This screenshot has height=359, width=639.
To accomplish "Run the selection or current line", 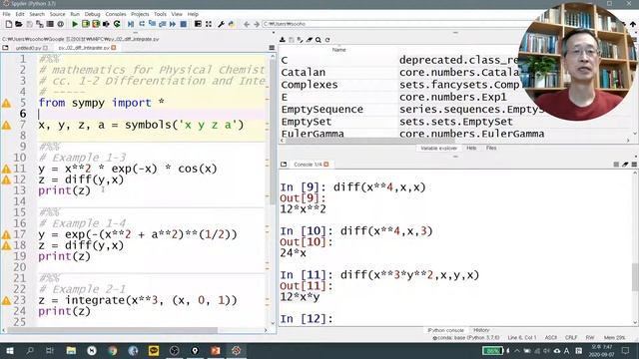I will pyautogui.click(x=107, y=24).
